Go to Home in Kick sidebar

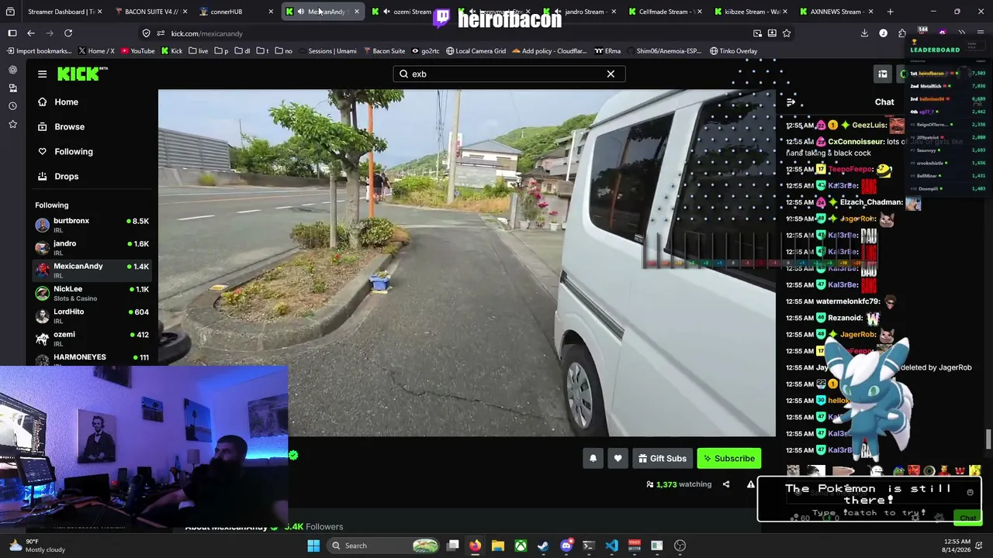coord(66,102)
